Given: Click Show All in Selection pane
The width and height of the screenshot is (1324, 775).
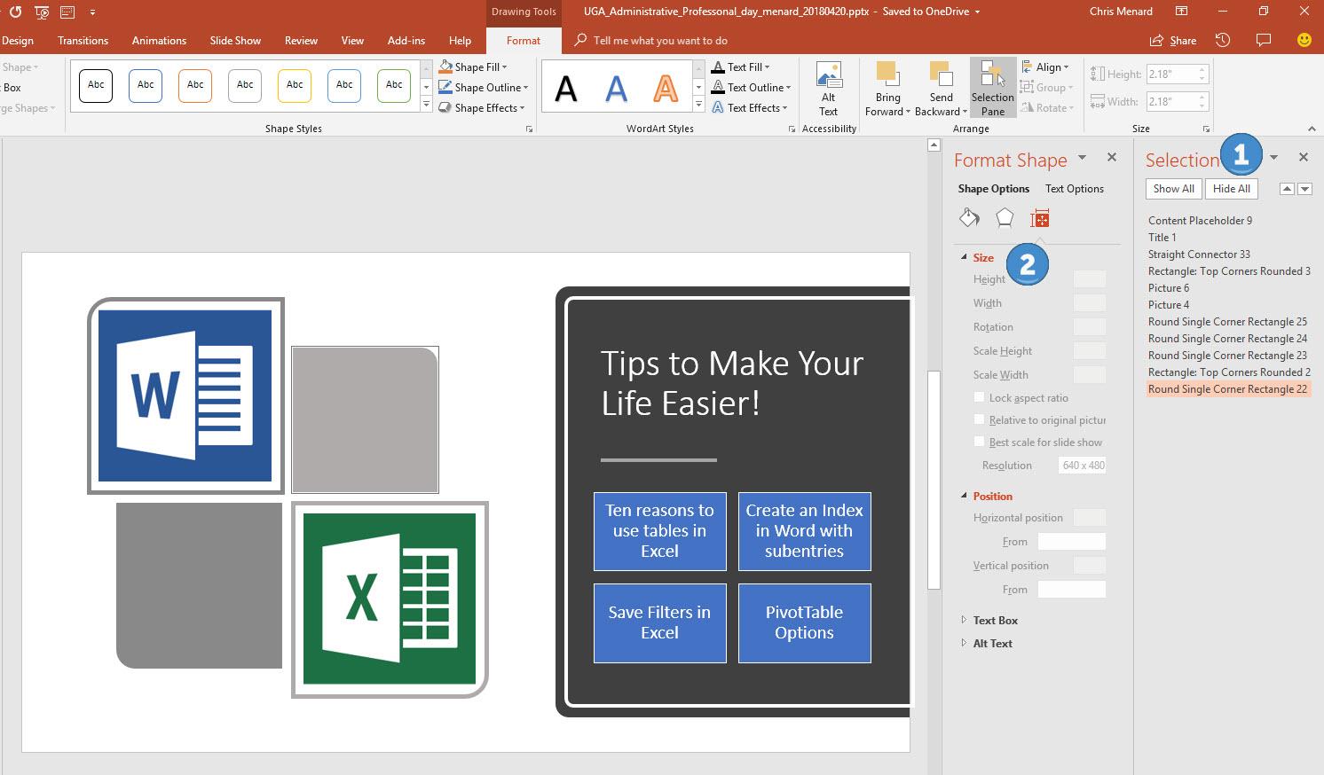Looking at the screenshot, I should [1173, 188].
